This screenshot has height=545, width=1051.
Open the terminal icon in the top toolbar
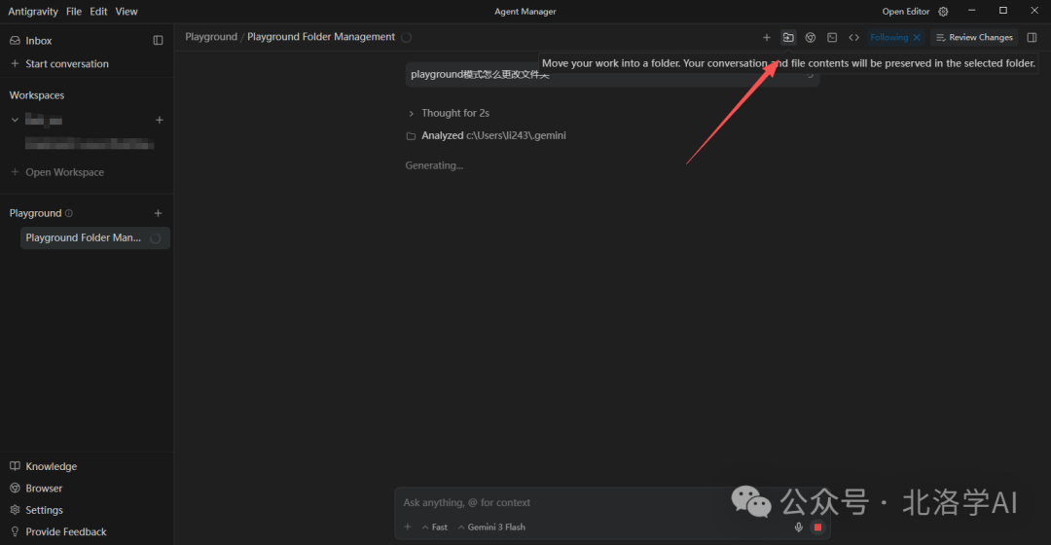coord(832,38)
